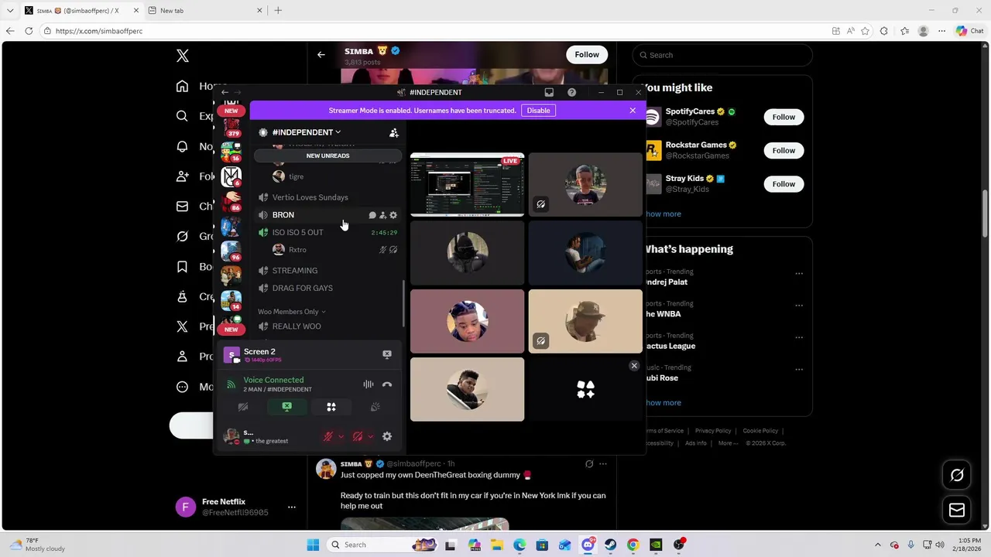
Task: Undeafen the headphones in user panel
Action: click(358, 436)
